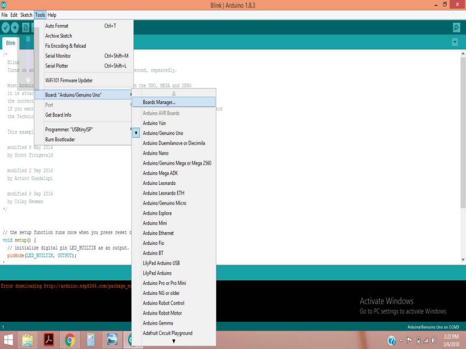Select the Blink sketch tab

click(x=10, y=43)
